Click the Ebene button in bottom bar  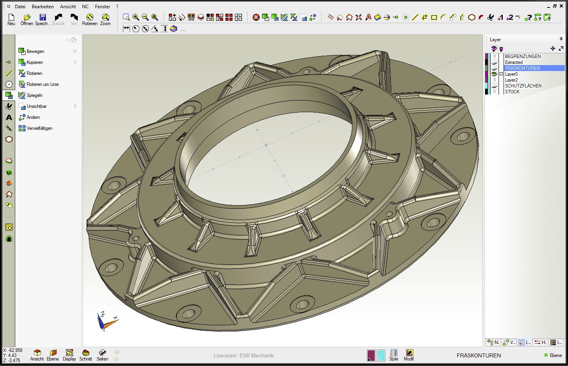[53, 355]
